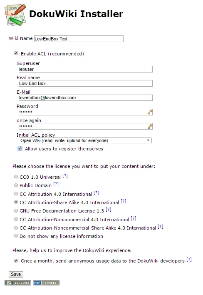Click the E-Mail input field
The width and height of the screenshot is (203, 295).
point(86,97)
